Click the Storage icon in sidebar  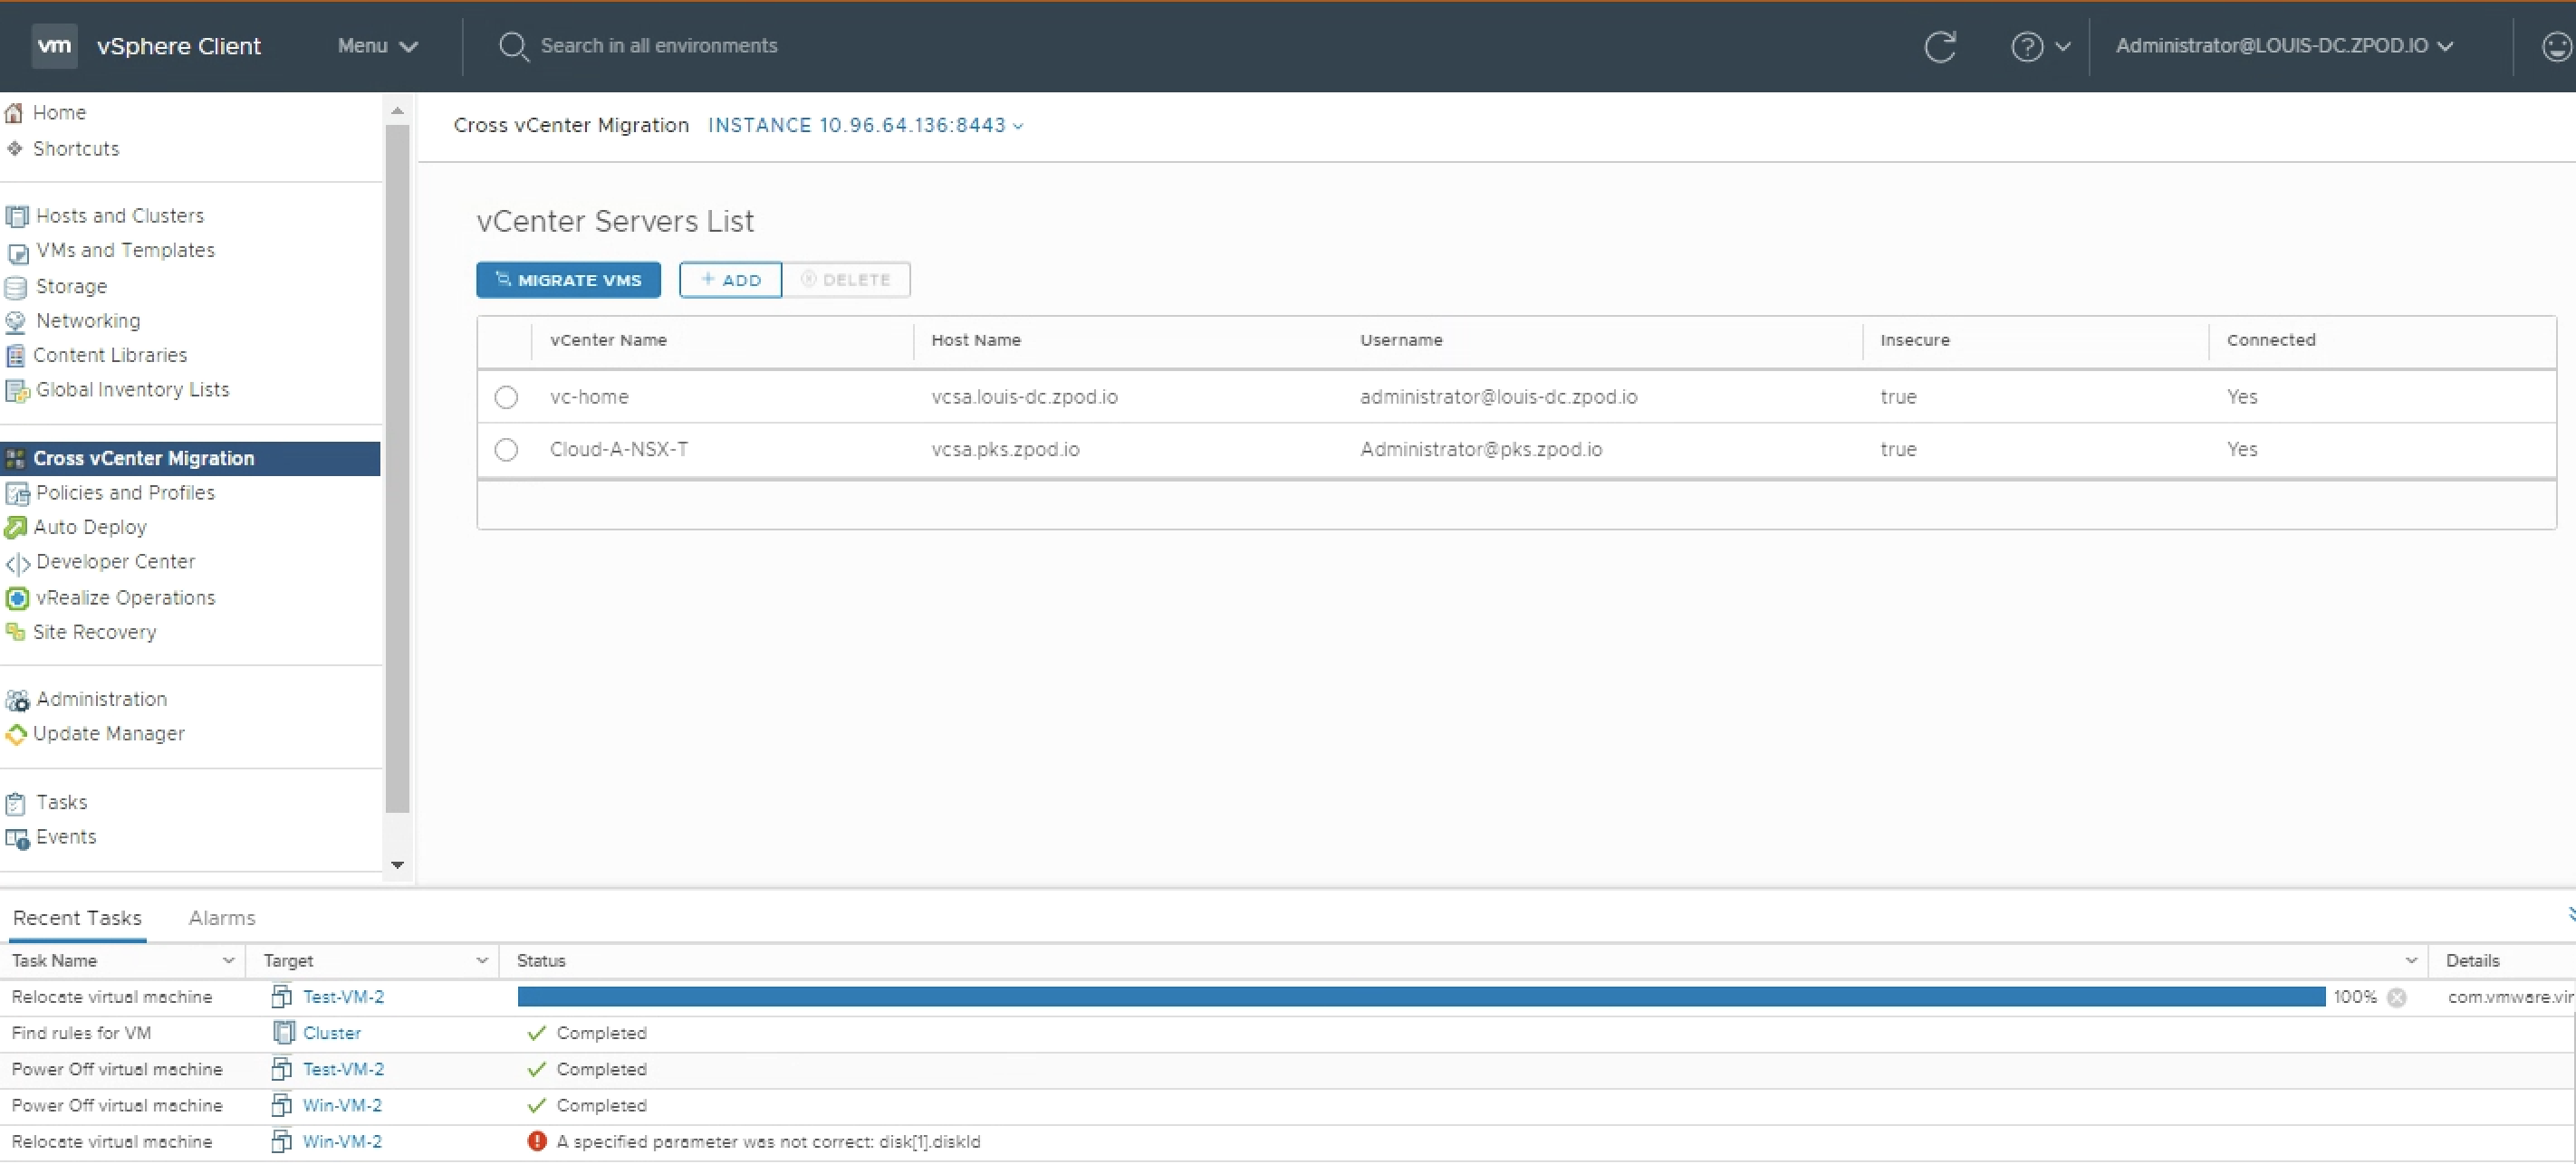pyautogui.click(x=16, y=287)
